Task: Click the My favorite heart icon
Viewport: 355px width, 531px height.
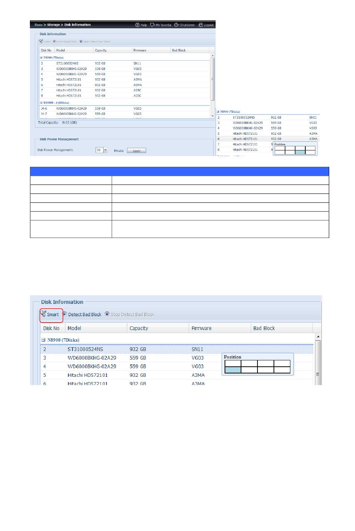Action: [x=152, y=25]
